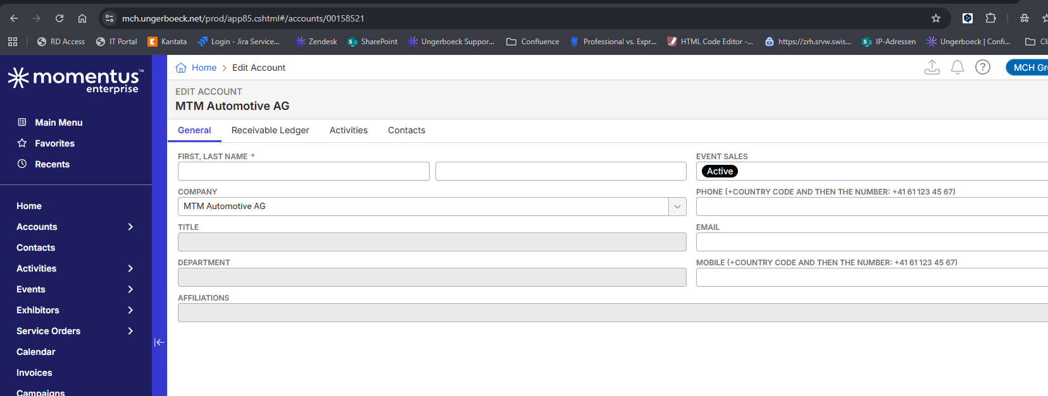Bookmark this page with the star icon
The width and height of the screenshot is (1048, 396).
pyautogui.click(x=936, y=18)
